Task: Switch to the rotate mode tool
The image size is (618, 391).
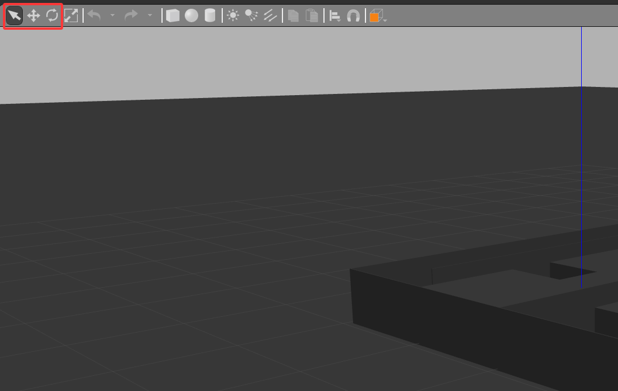Action: (52, 16)
